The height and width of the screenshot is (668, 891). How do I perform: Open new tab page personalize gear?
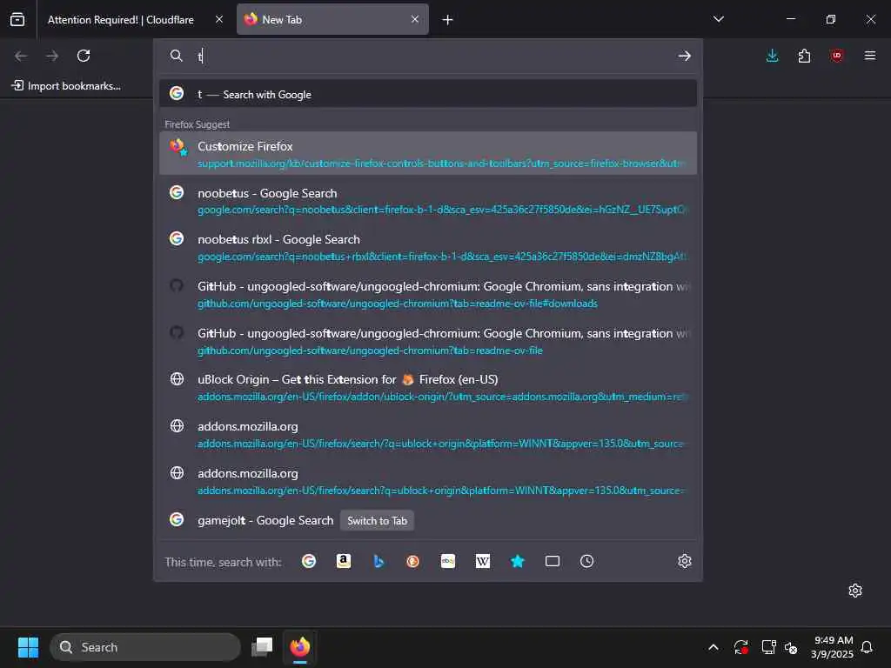click(x=855, y=591)
